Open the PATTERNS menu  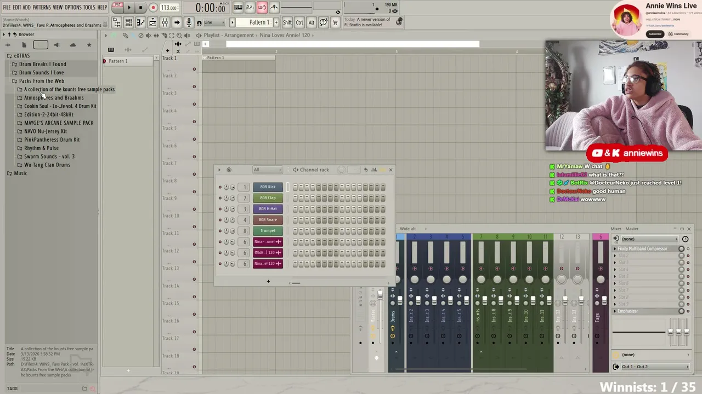[x=42, y=8]
